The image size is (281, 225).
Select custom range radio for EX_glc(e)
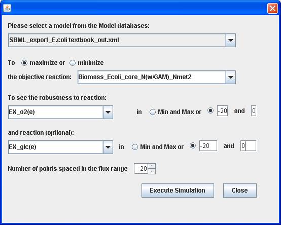coord(193,145)
